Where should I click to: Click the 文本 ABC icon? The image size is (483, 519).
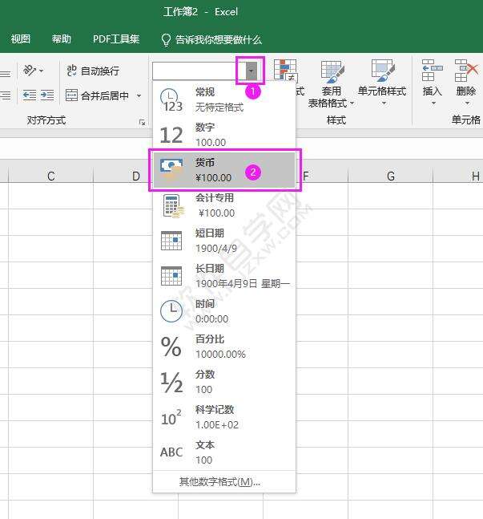[171, 452]
